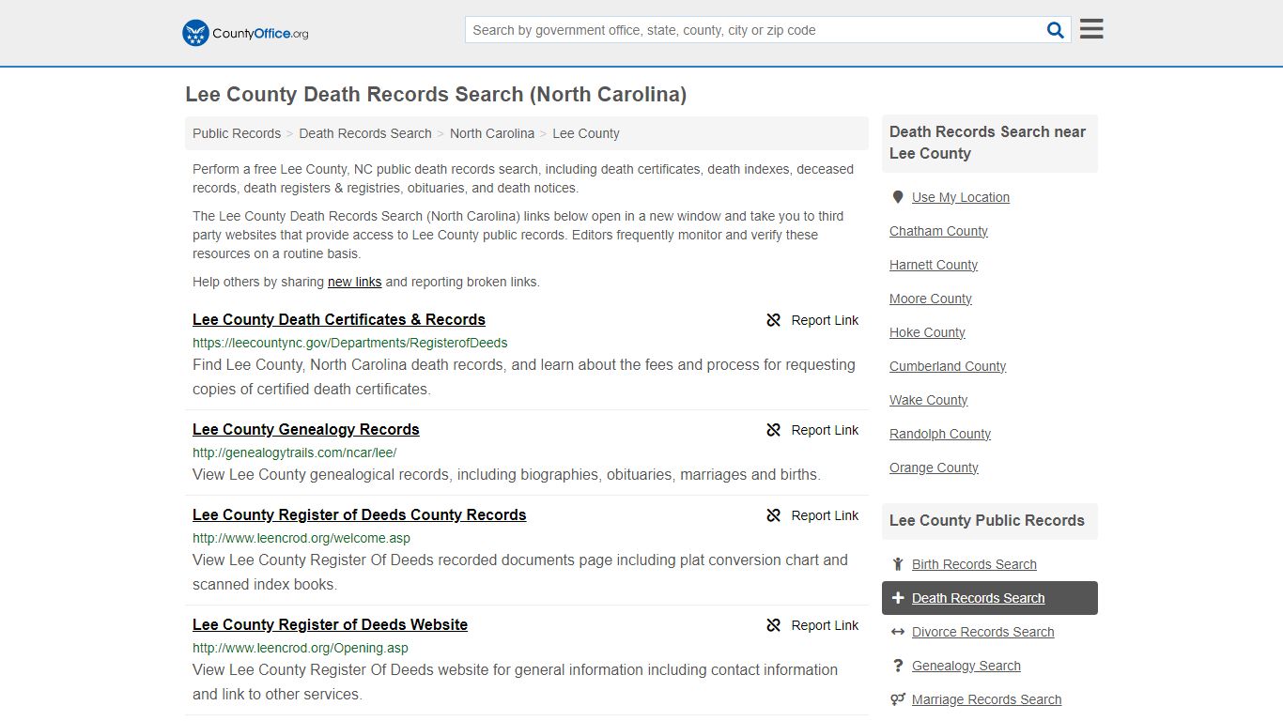Go to Orange County
Viewport: 1283px width, 721px height.
click(934, 468)
